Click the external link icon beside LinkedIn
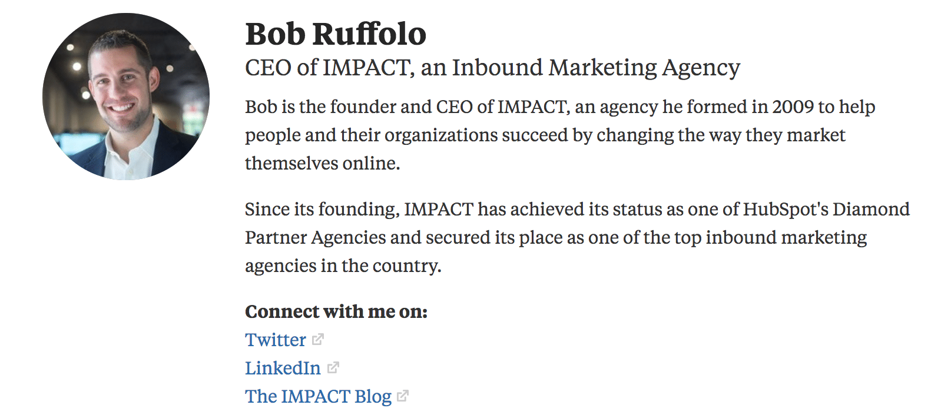 pos(334,367)
